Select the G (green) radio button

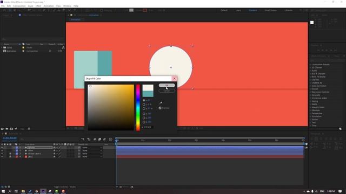[x=144, y=118]
